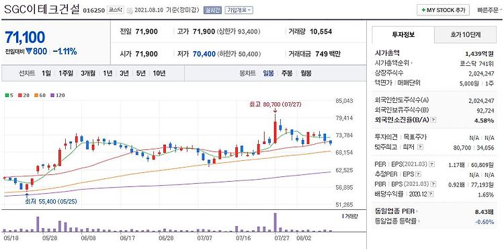This screenshot has width=504, height=249.
Task: Click the stock code 016250
Action: pyautogui.click(x=94, y=10)
